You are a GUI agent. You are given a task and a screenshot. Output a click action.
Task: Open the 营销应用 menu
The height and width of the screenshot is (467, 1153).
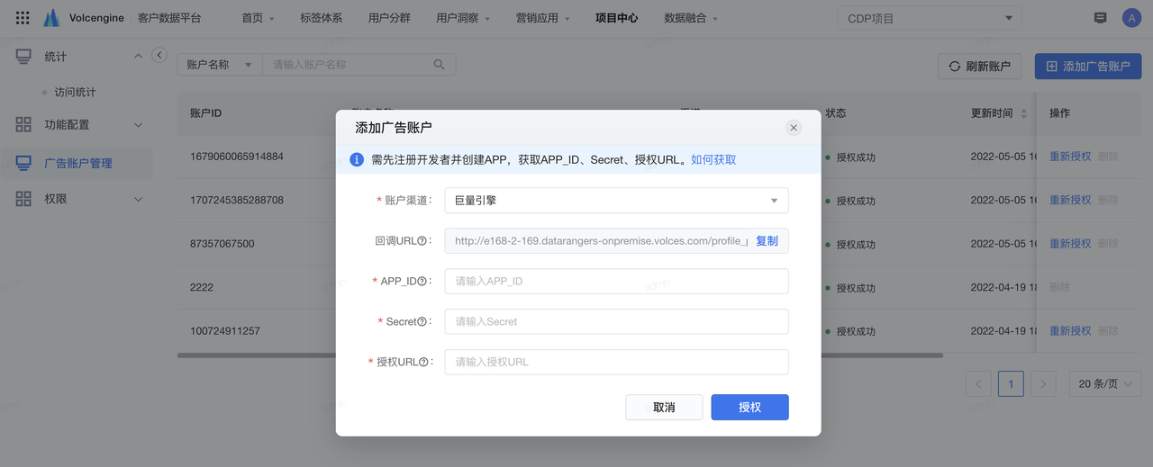tap(543, 18)
